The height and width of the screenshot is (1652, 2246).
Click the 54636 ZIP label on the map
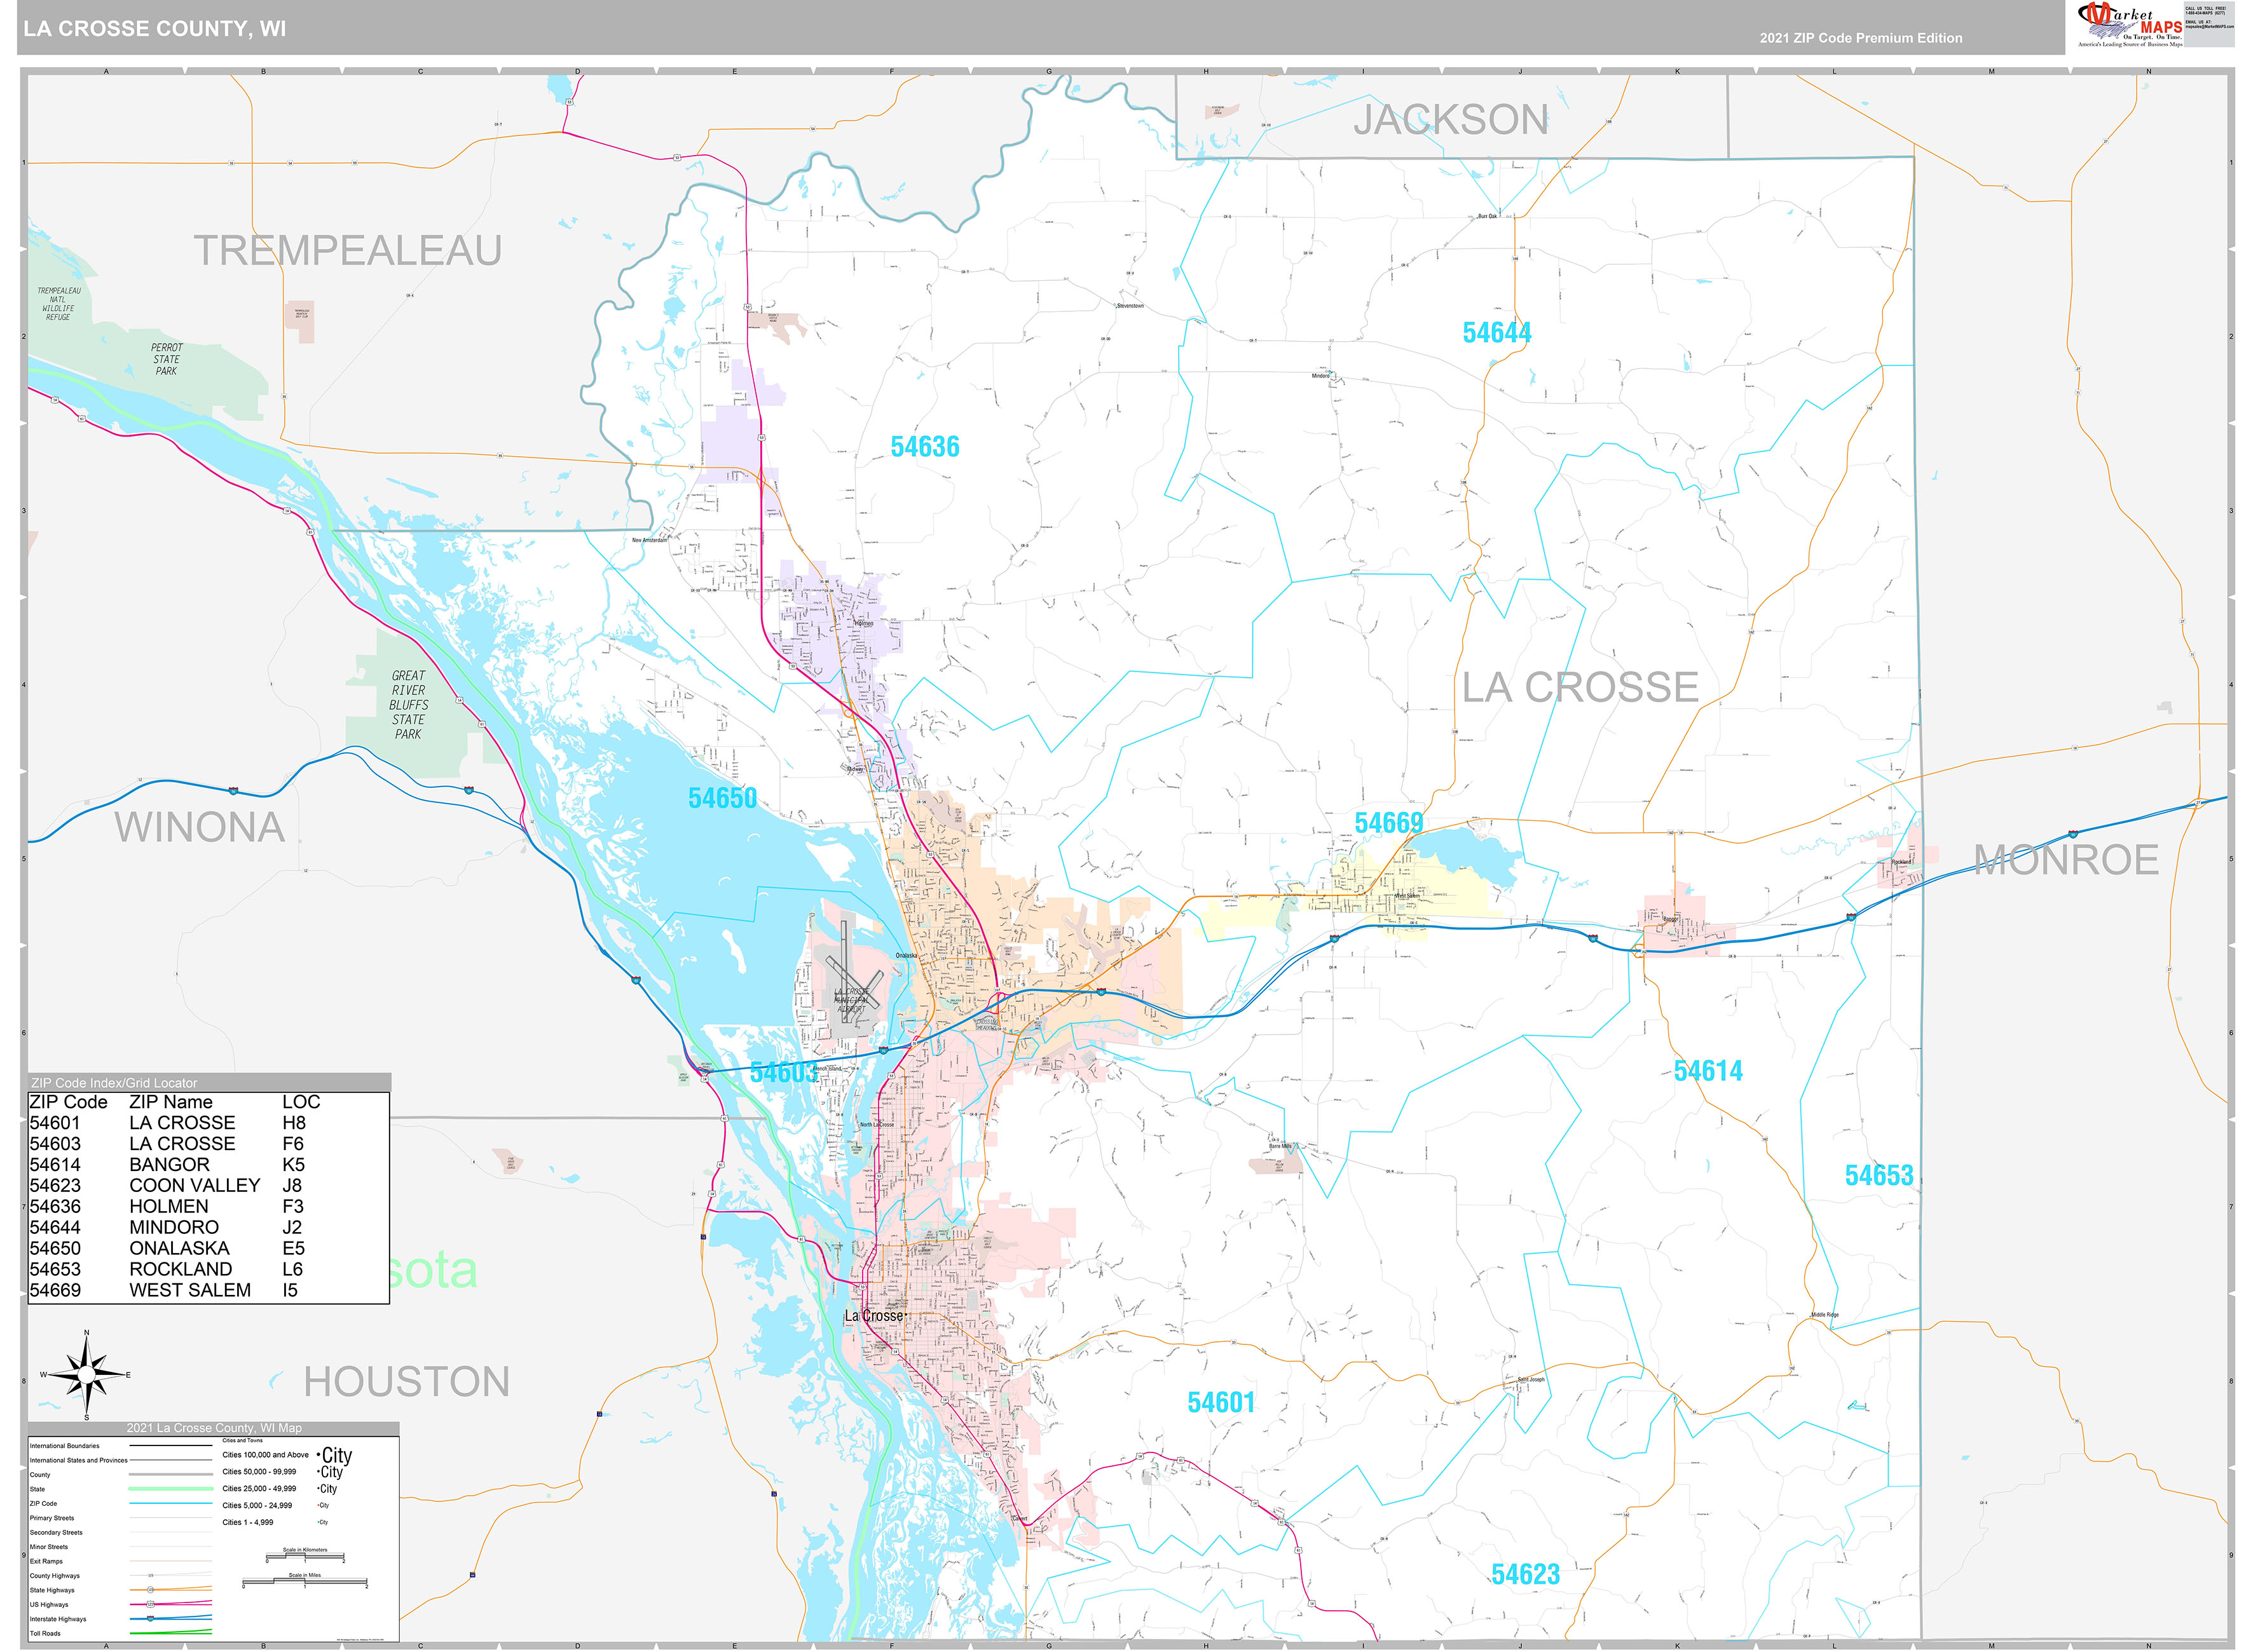(x=924, y=447)
